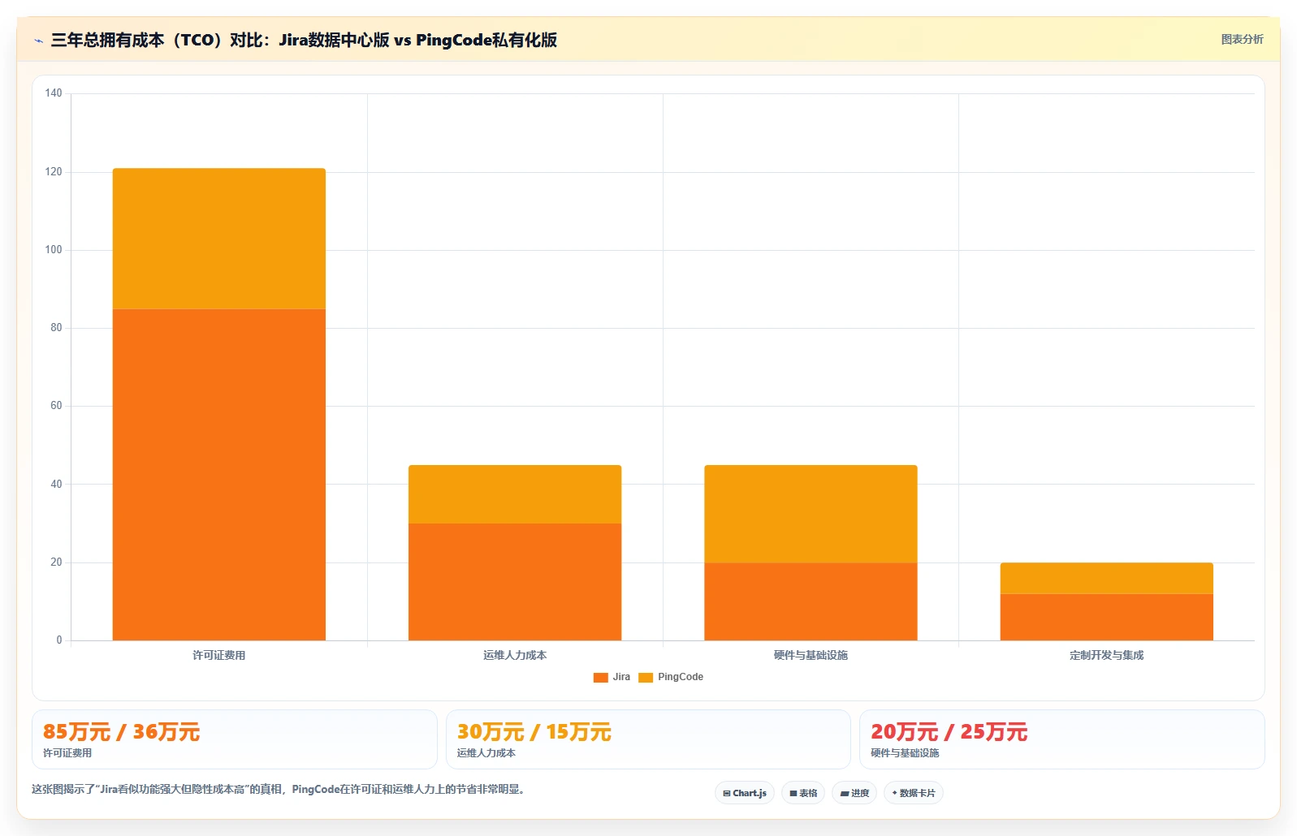
Task: Click the 硬件与基础设施 x-axis label
Action: tap(811, 655)
